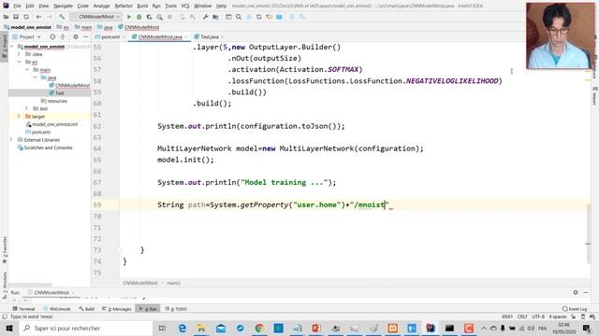
Task: Open Chrome from the taskbar
Action: tap(259, 328)
